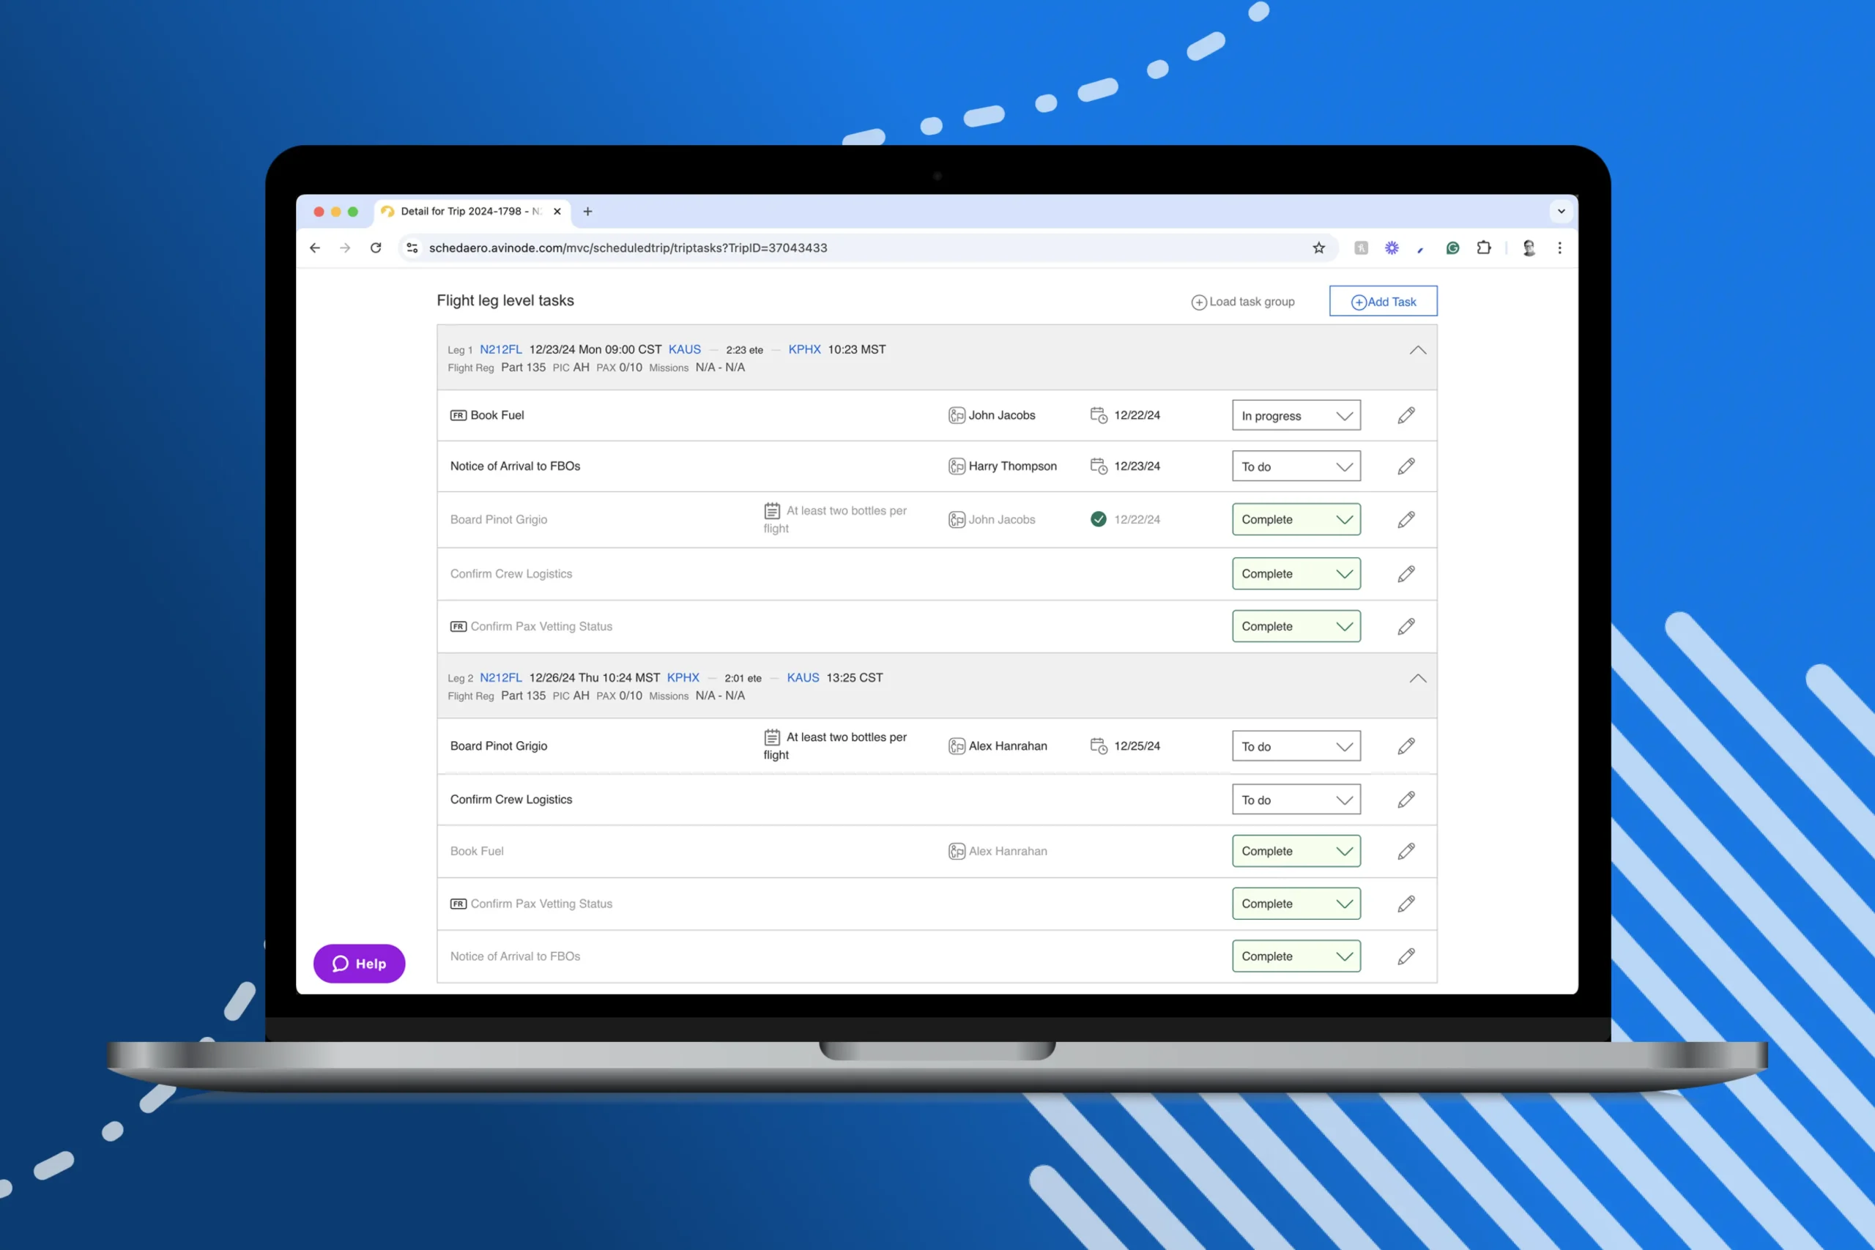Click Harry Thompson's assignee icon
The height and width of the screenshot is (1250, 1875).
(x=957, y=466)
